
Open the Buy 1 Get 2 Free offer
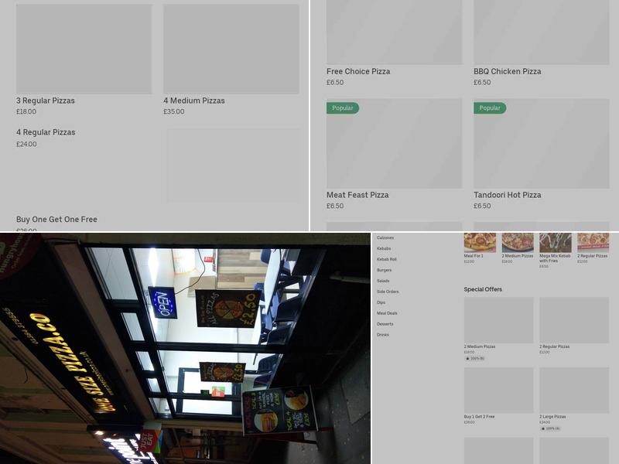(498, 391)
